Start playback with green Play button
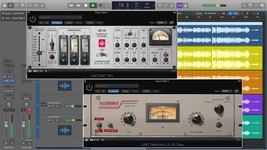The height and width of the screenshot is (150, 267). [x=93, y=5]
